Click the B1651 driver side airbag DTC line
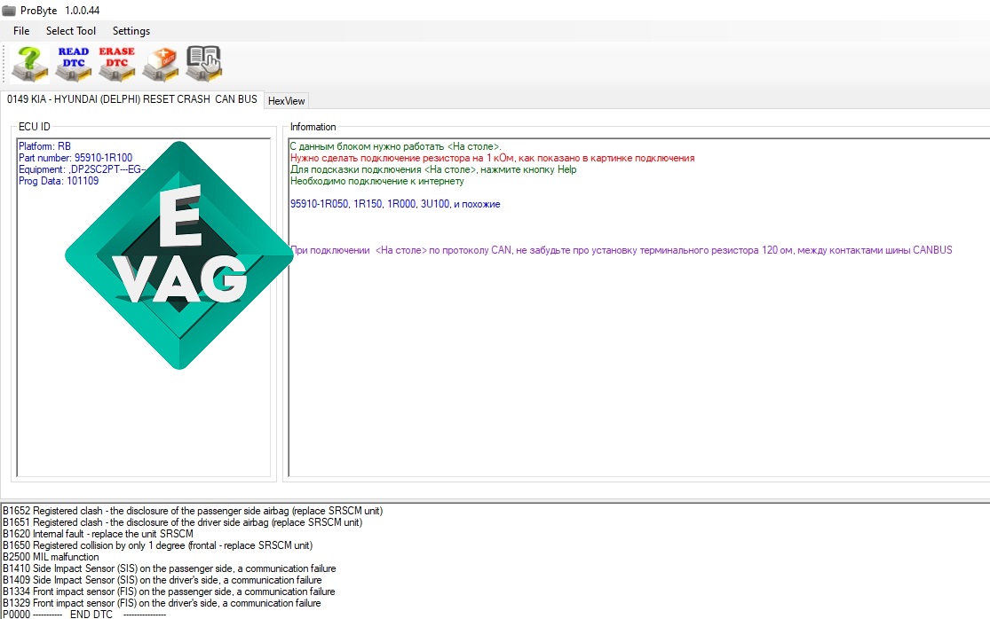This screenshot has width=990, height=619. (183, 522)
